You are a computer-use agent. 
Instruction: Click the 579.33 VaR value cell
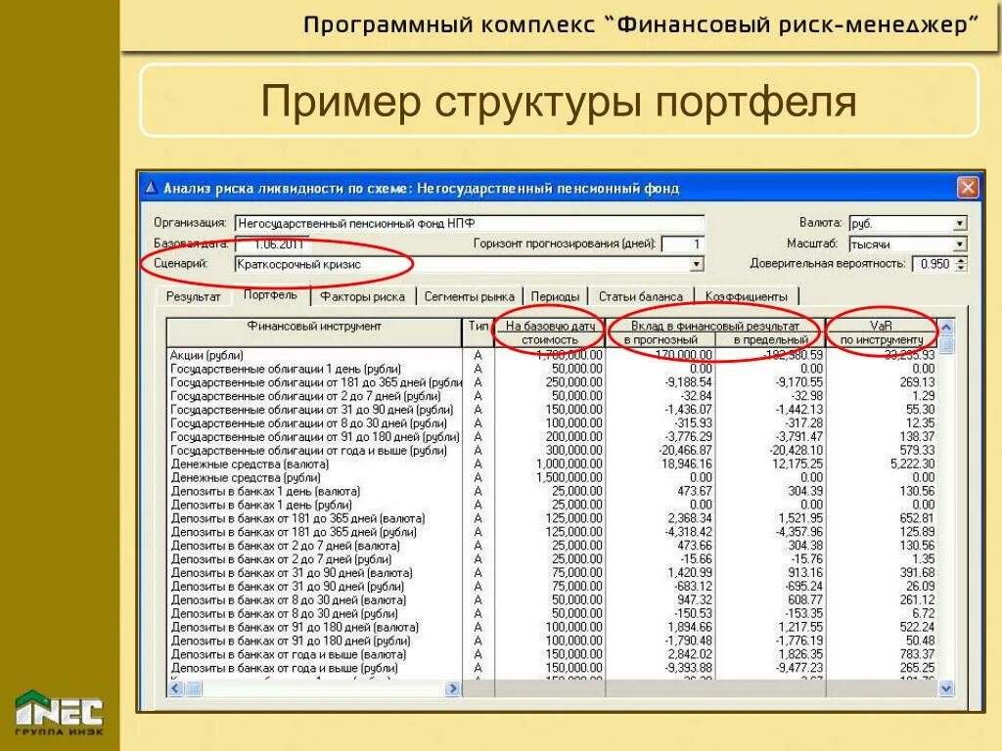882,450
